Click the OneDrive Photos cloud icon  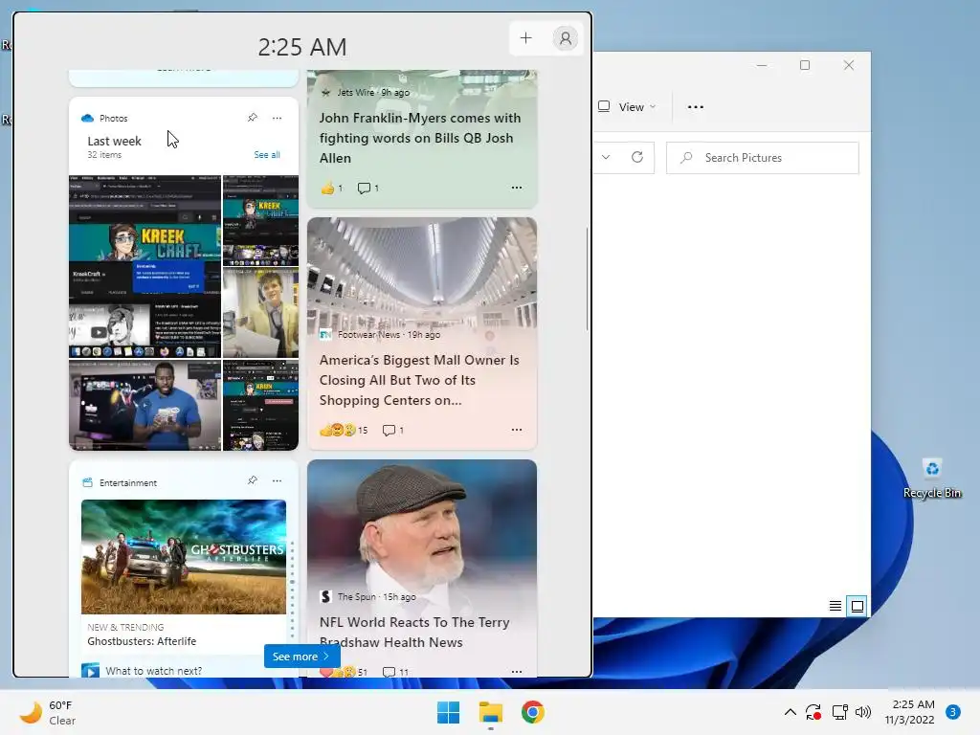click(x=87, y=118)
